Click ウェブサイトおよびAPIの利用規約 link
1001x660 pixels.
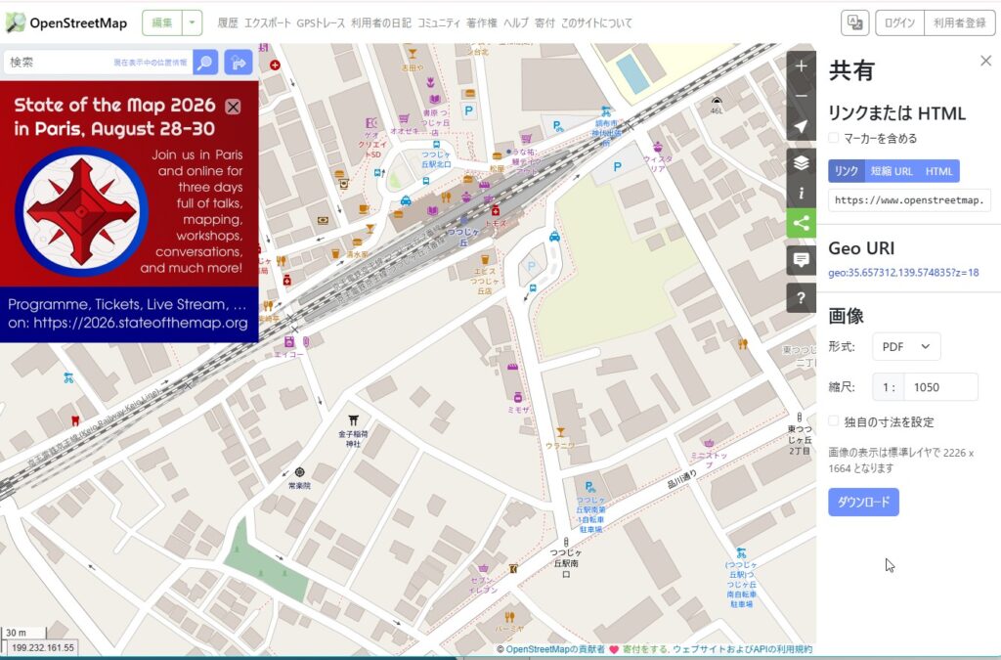(x=742, y=649)
